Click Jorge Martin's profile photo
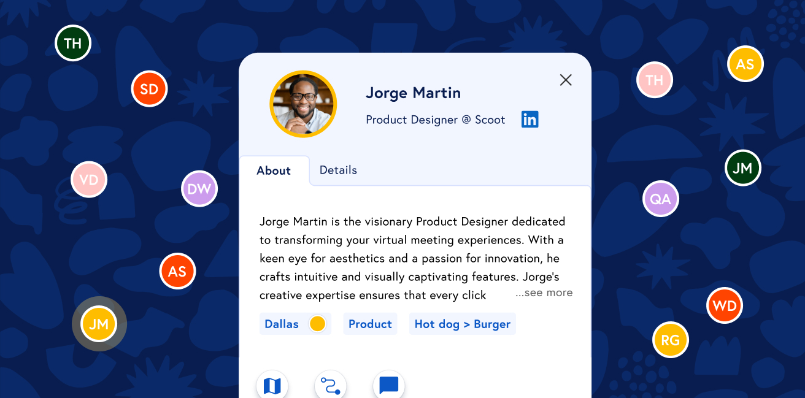805x398 pixels. click(303, 104)
